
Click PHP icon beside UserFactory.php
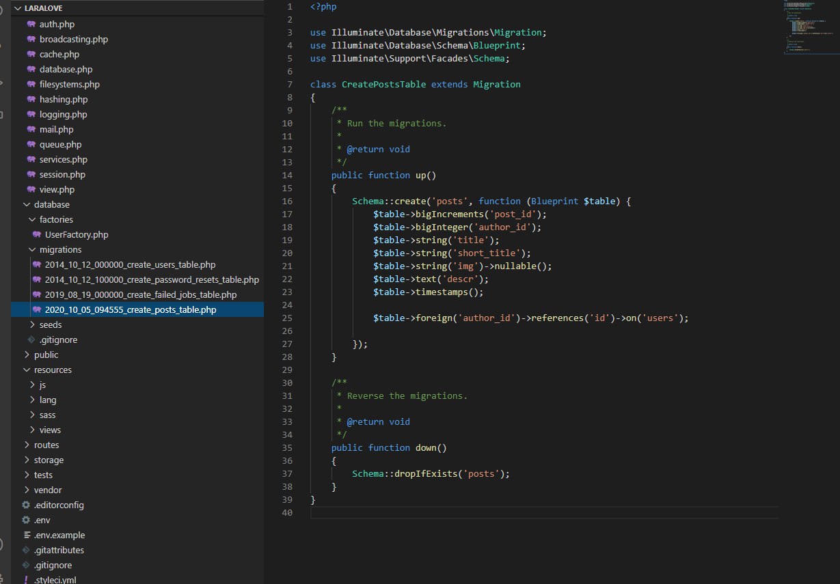(37, 234)
